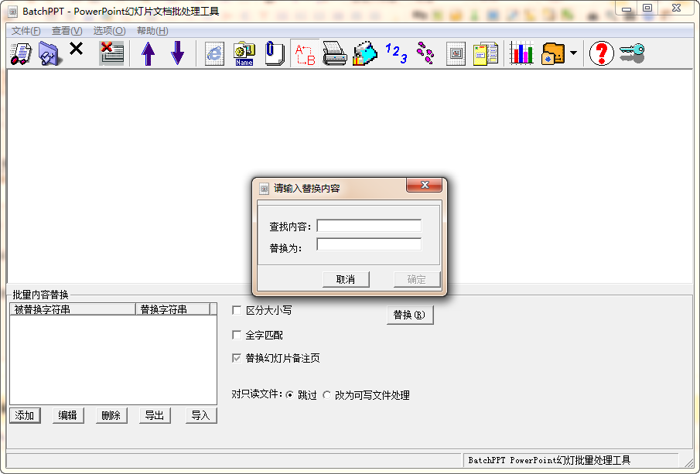Select the A-to-B content replace tool
This screenshot has height=474, width=700.
(x=306, y=53)
